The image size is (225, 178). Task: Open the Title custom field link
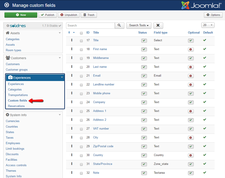pyautogui.click(x=96, y=40)
